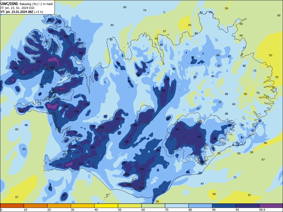
Task: Click the legend tick label '99.9'
Action: pyautogui.click(x=262, y=210)
